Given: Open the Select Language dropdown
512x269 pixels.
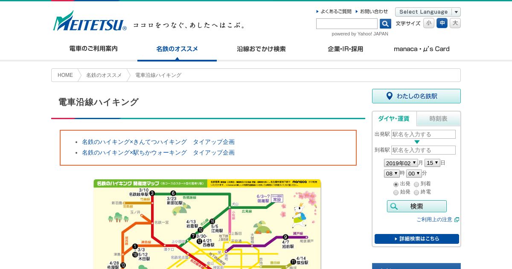Looking at the screenshot, I should click(428, 12).
